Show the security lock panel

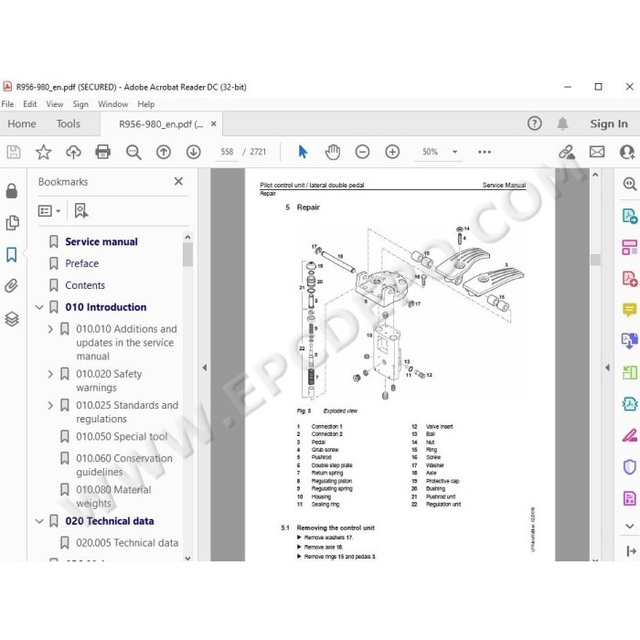point(12,190)
